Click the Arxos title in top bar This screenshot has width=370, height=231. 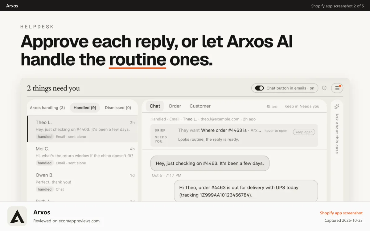pyautogui.click(x=12, y=6)
